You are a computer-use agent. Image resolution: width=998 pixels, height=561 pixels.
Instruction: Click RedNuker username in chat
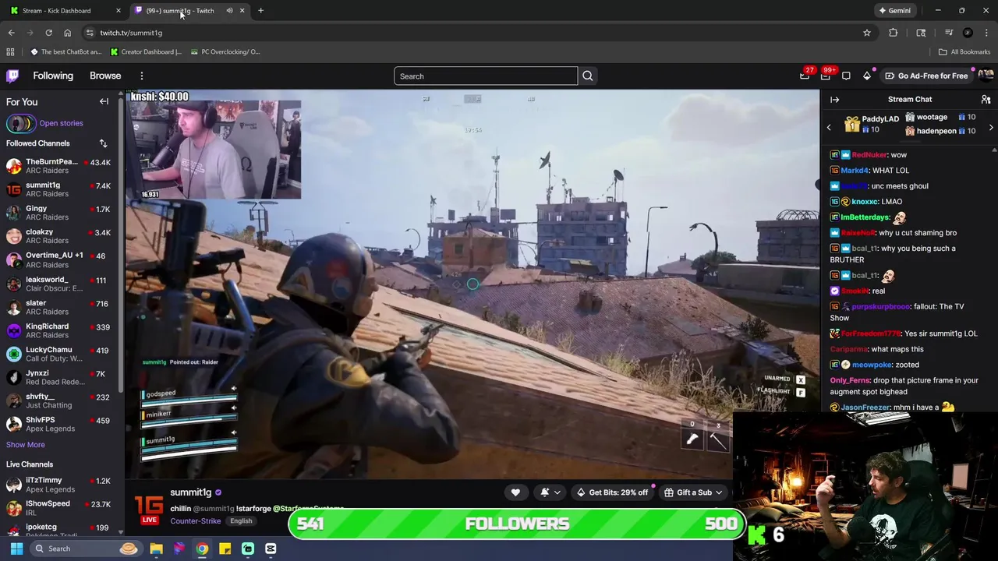point(869,155)
